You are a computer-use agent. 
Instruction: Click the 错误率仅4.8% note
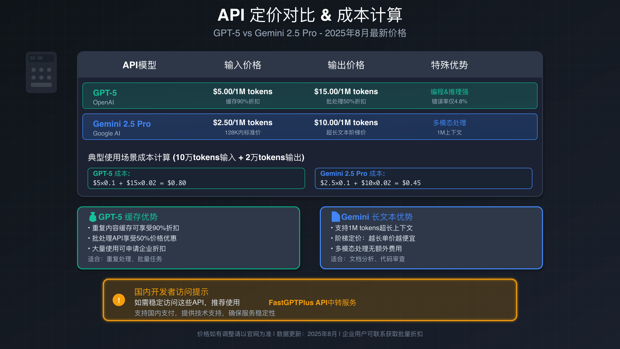(x=450, y=101)
